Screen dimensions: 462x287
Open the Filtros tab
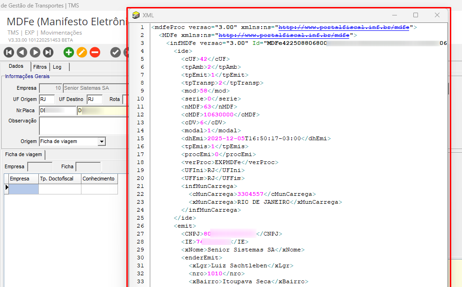[40, 67]
